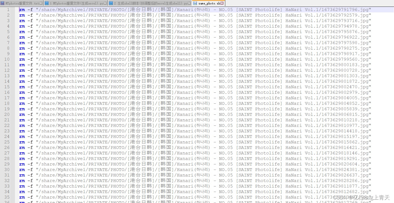Click the disk icon on 1 MTphotos重复文件(生成excel).py tab
Viewport: 394px width, 203px height.
click(47, 3)
